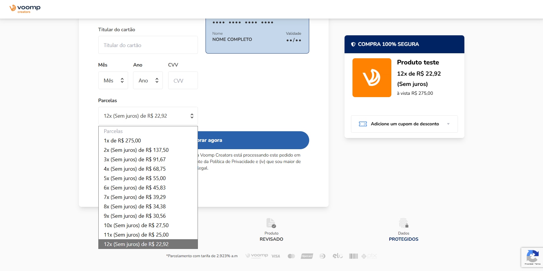Click the reCAPTCHA badge
Viewport: 543px width, 271px height.
pos(532,257)
